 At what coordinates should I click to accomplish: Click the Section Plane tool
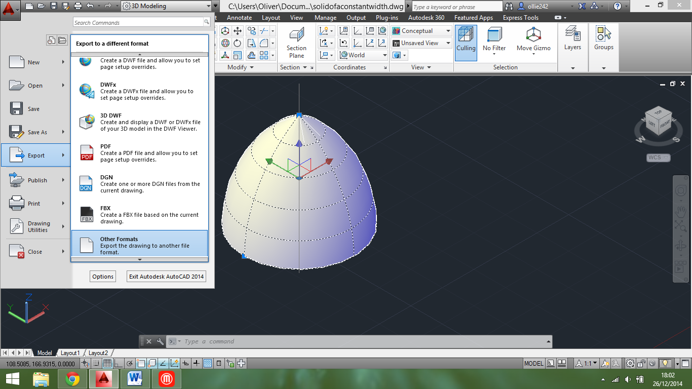pos(296,43)
